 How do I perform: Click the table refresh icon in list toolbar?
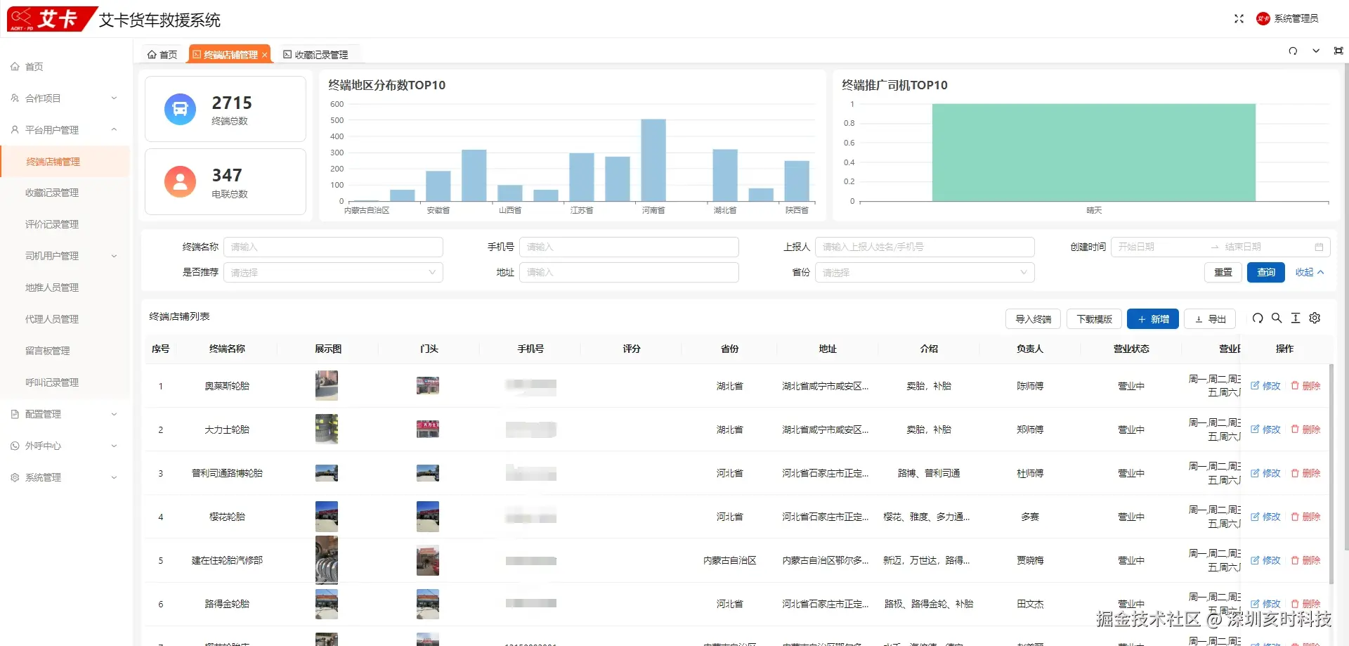pyautogui.click(x=1258, y=318)
